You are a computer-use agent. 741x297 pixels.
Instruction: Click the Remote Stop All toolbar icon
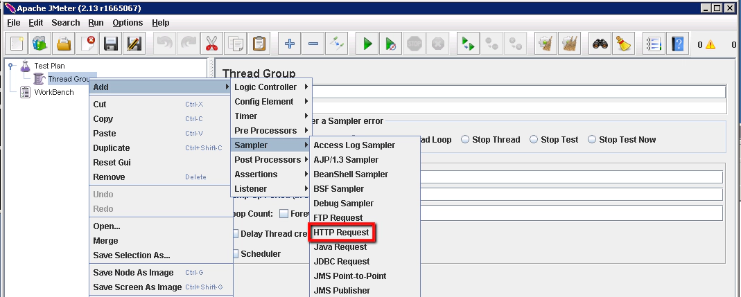point(492,44)
